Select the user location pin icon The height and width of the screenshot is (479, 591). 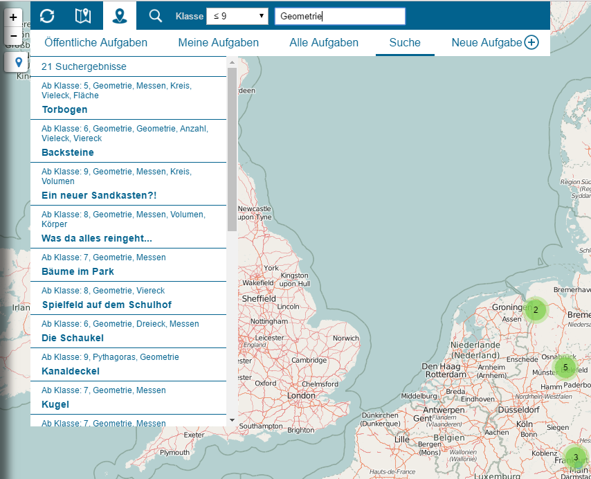(120, 15)
